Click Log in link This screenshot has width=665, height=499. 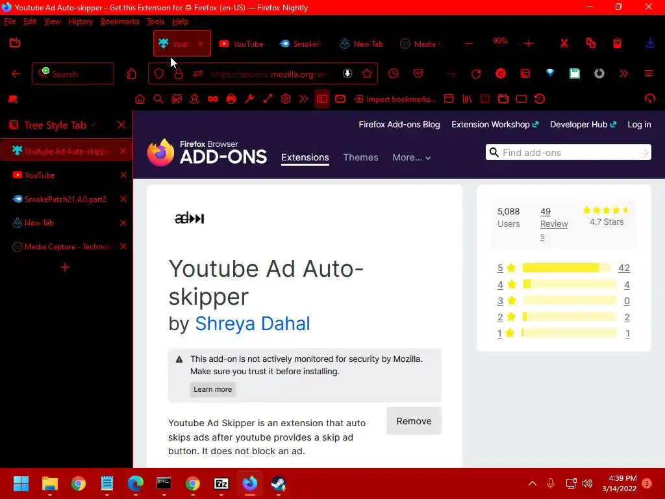[x=639, y=124]
